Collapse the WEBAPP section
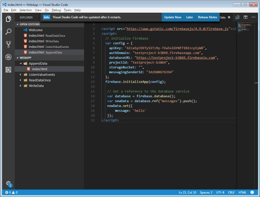This screenshot has width=260, height=197. click(x=17, y=58)
